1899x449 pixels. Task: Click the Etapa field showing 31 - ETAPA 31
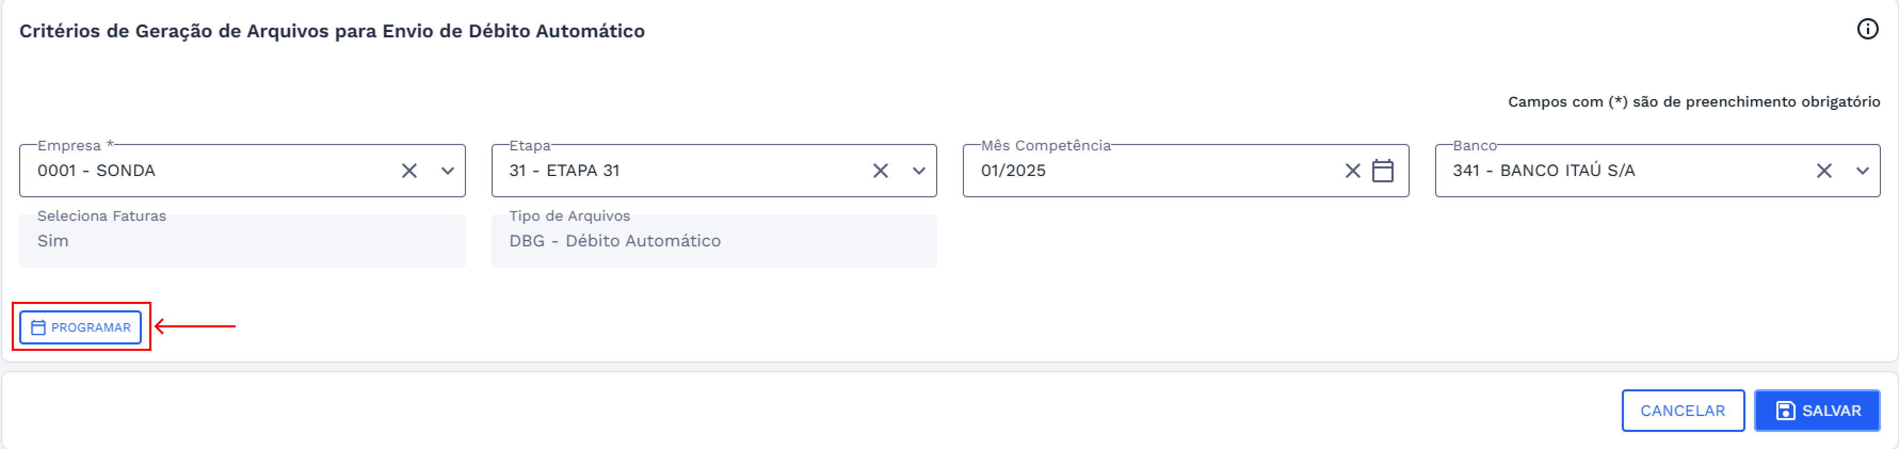[678, 171]
